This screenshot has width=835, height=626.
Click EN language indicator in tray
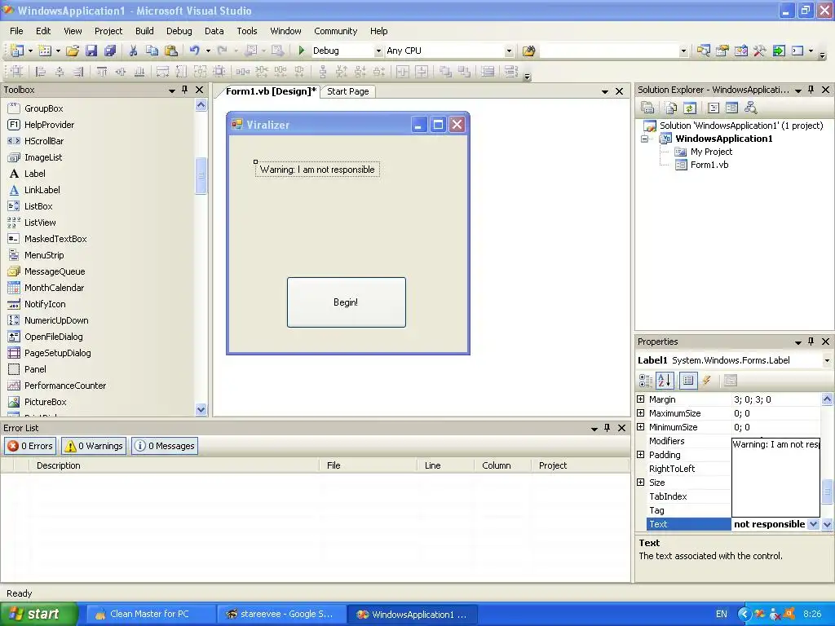click(x=722, y=614)
